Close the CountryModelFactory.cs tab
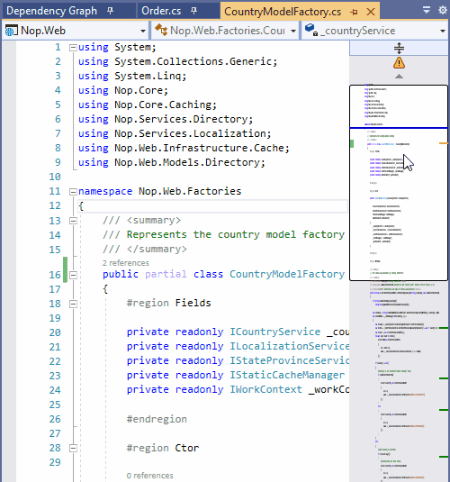This screenshot has width=450, height=482. click(371, 12)
